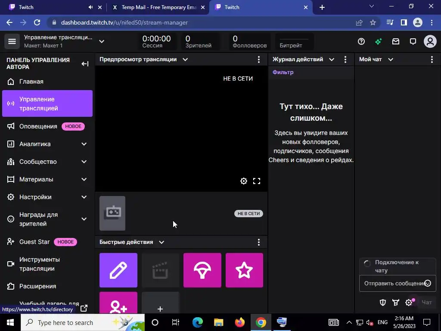Viewport: 441px width, 331px height.
Task: Open Microsoft Edge from taskbar
Action: [197, 322]
